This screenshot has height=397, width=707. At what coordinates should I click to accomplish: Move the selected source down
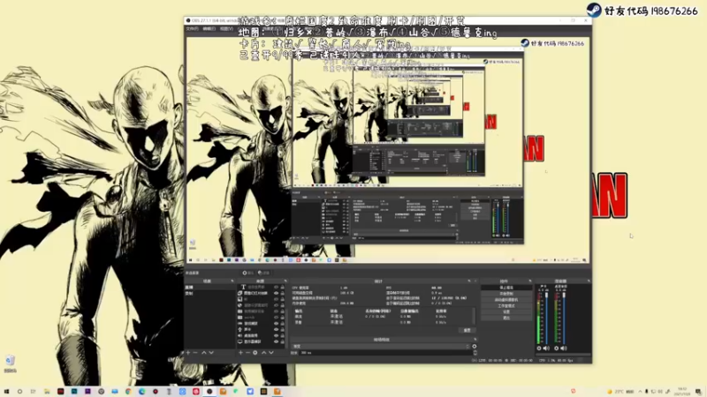271,352
